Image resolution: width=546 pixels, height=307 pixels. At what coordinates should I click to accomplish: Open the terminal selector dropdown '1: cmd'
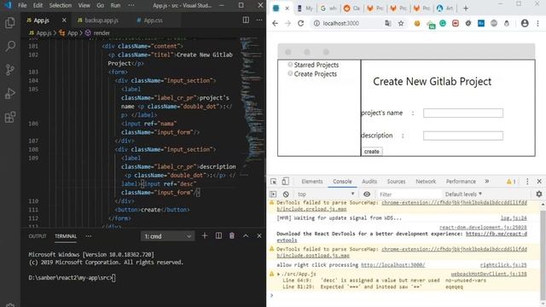167,236
